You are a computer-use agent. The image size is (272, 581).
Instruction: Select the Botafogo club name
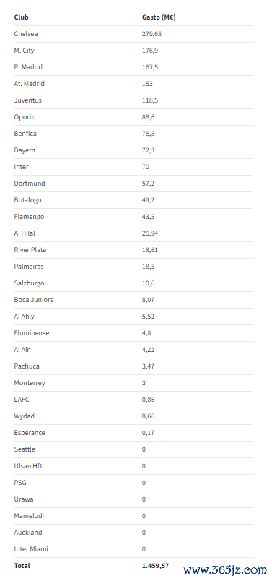[27, 200]
